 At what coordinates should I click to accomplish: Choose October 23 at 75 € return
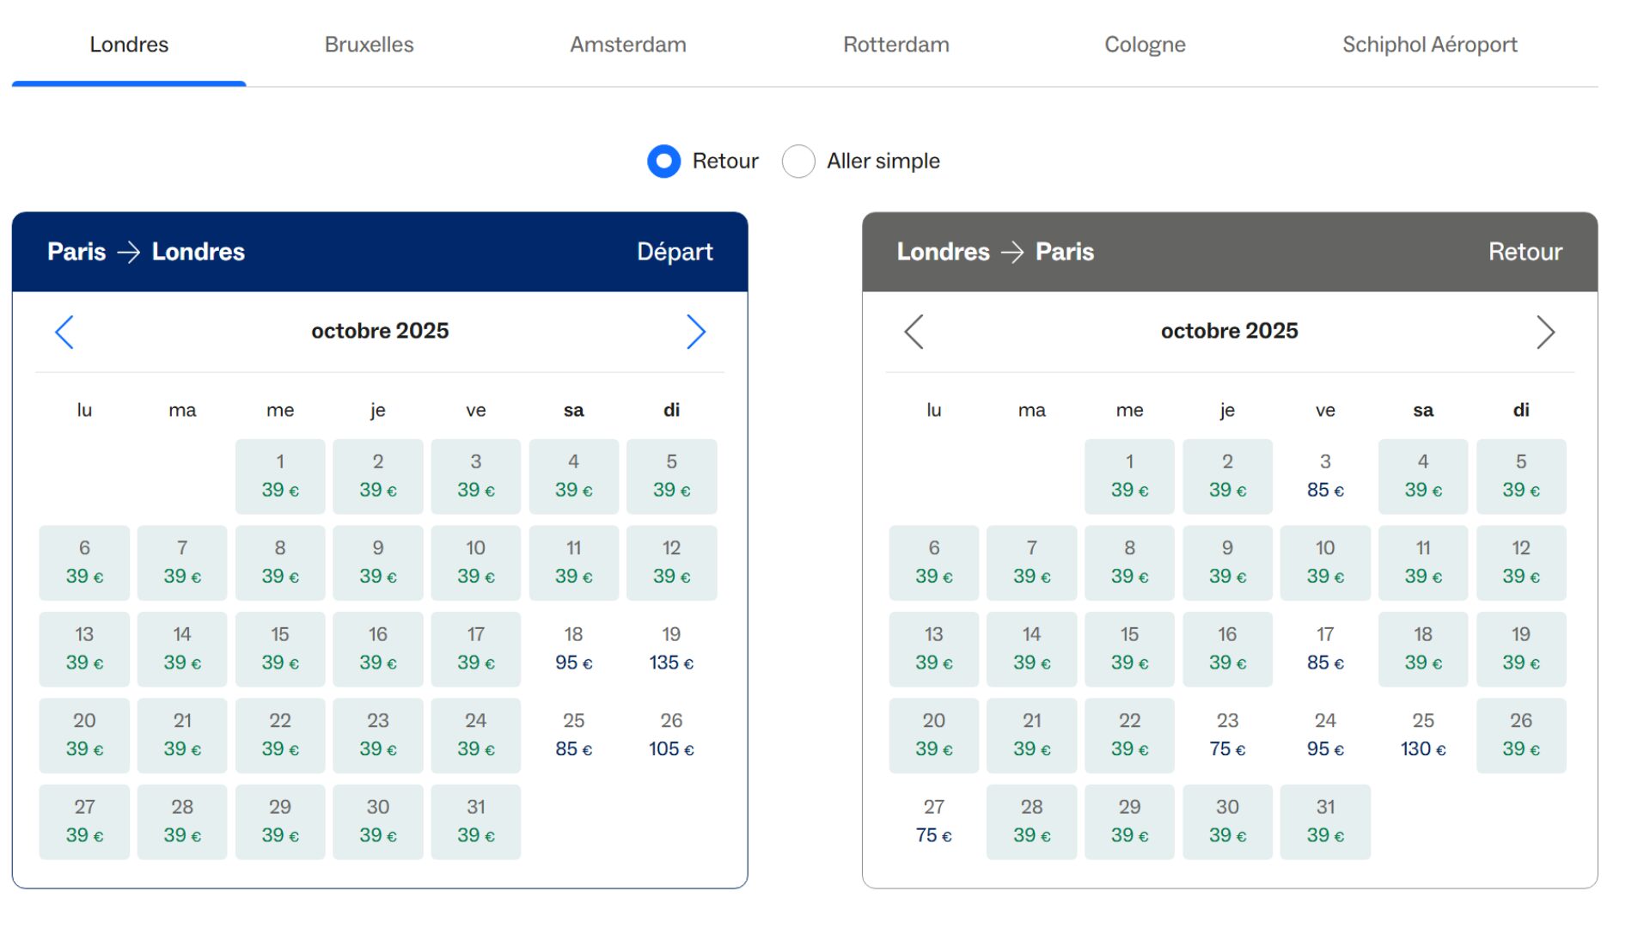click(x=1227, y=736)
